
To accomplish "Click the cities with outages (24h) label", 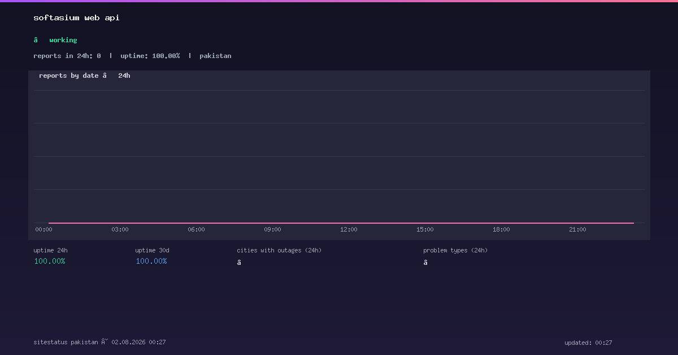I will point(279,250).
